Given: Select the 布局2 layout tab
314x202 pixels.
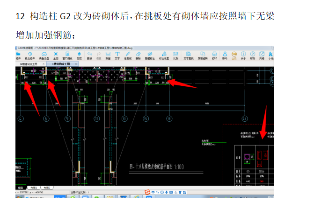Looking at the screenshot, I should [47, 188].
